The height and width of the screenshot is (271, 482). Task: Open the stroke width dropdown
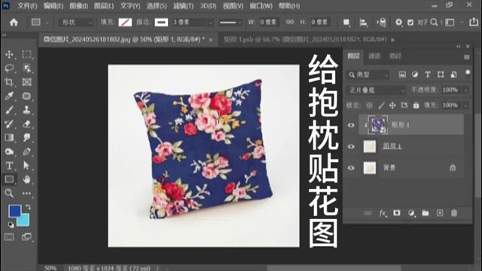210,23
